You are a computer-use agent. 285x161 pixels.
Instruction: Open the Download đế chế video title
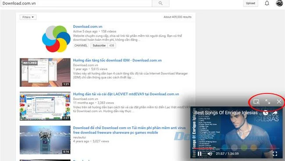coord(129,130)
